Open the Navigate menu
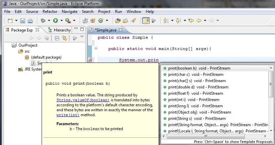 pos(70,12)
